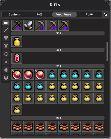The width and height of the screenshot is (111, 139).
Task: Click the vertical scrollbar thumb
Action: [107, 51]
